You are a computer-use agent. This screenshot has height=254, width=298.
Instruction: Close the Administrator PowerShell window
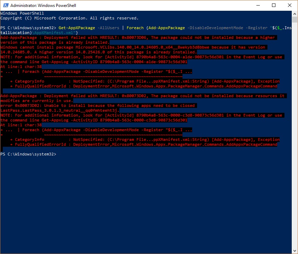(290, 5)
